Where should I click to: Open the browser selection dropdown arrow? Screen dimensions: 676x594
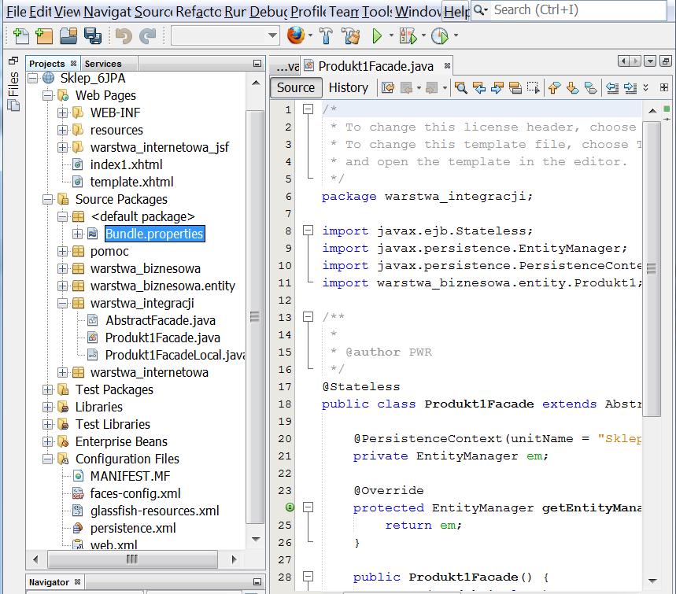(x=310, y=35)
